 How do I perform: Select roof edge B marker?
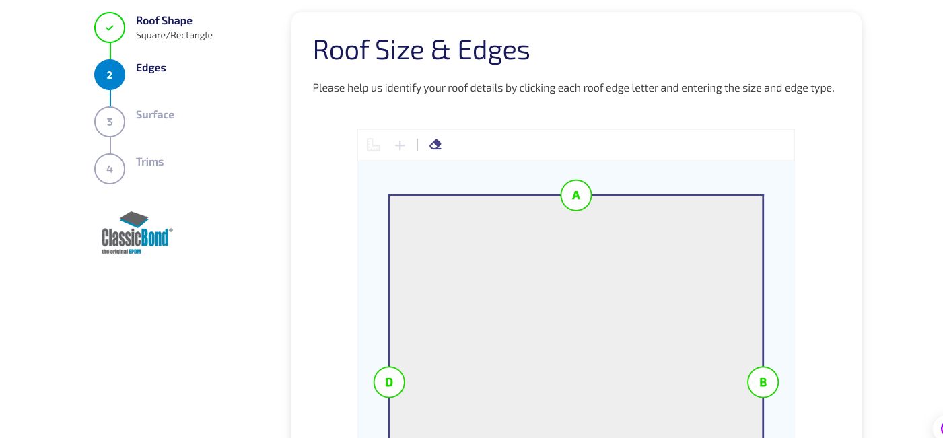[763, 382]
